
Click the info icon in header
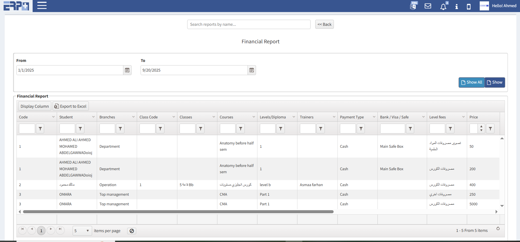pyautogui.click(x=456, y=7)
